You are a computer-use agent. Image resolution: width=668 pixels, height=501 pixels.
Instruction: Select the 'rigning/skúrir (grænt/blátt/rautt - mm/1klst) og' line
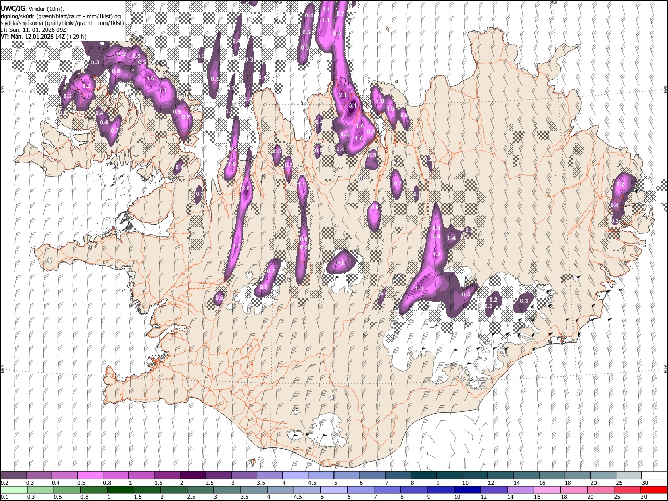point(61,16)
